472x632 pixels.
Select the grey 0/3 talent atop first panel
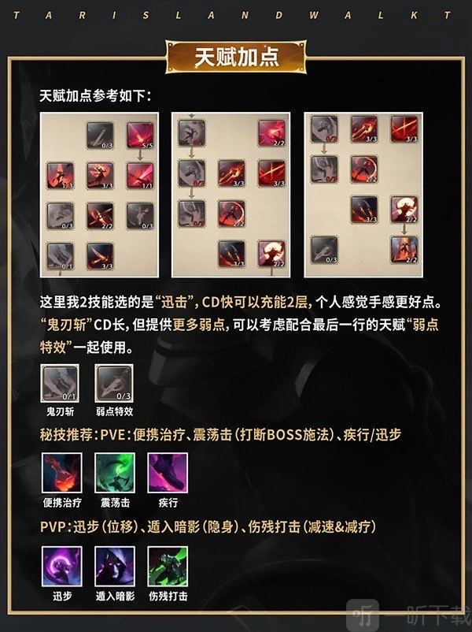(100, 136)
